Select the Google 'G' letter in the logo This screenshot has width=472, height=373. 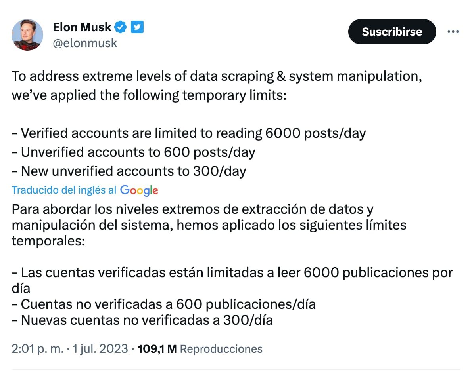[124, 190]
